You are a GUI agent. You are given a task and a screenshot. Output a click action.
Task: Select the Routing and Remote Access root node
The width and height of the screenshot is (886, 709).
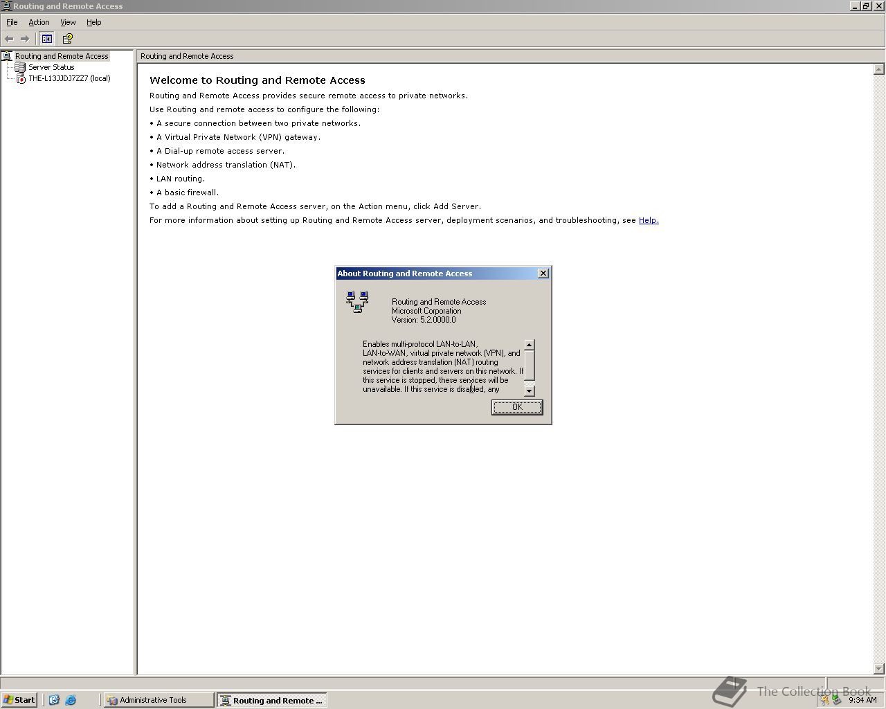click(62, 56)
